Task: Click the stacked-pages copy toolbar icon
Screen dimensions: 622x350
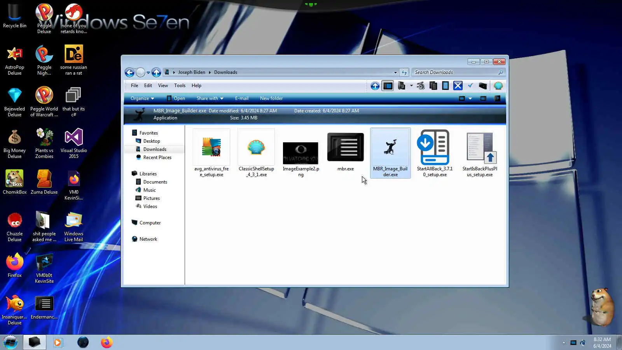Action: pos(433,86)
